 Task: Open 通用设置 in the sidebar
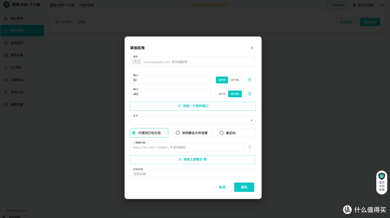[x=22, y=105]
